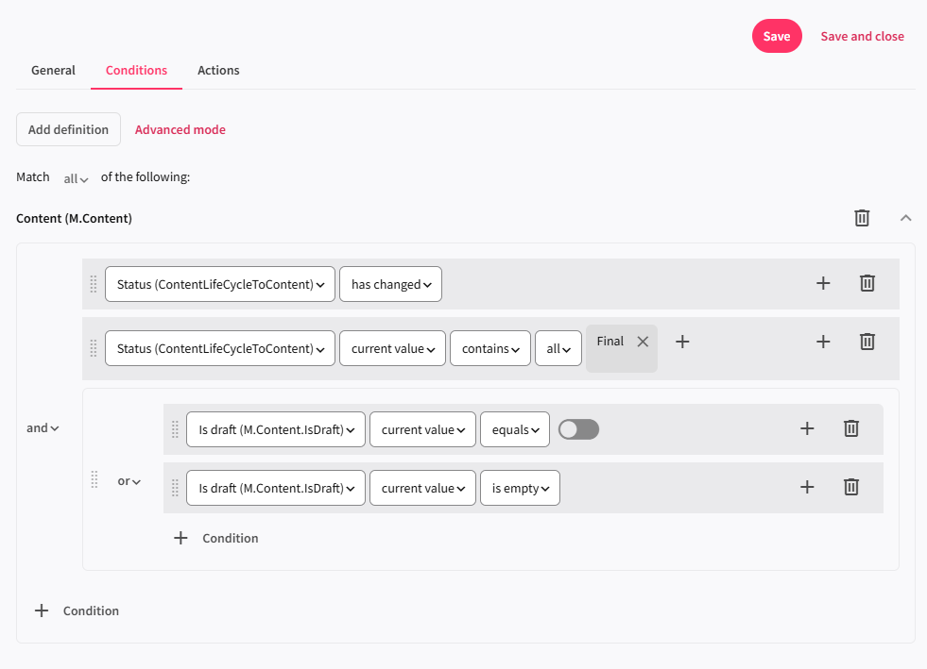
Task: Delete the Content (M.Content) definition
Action: coord(862,218)
